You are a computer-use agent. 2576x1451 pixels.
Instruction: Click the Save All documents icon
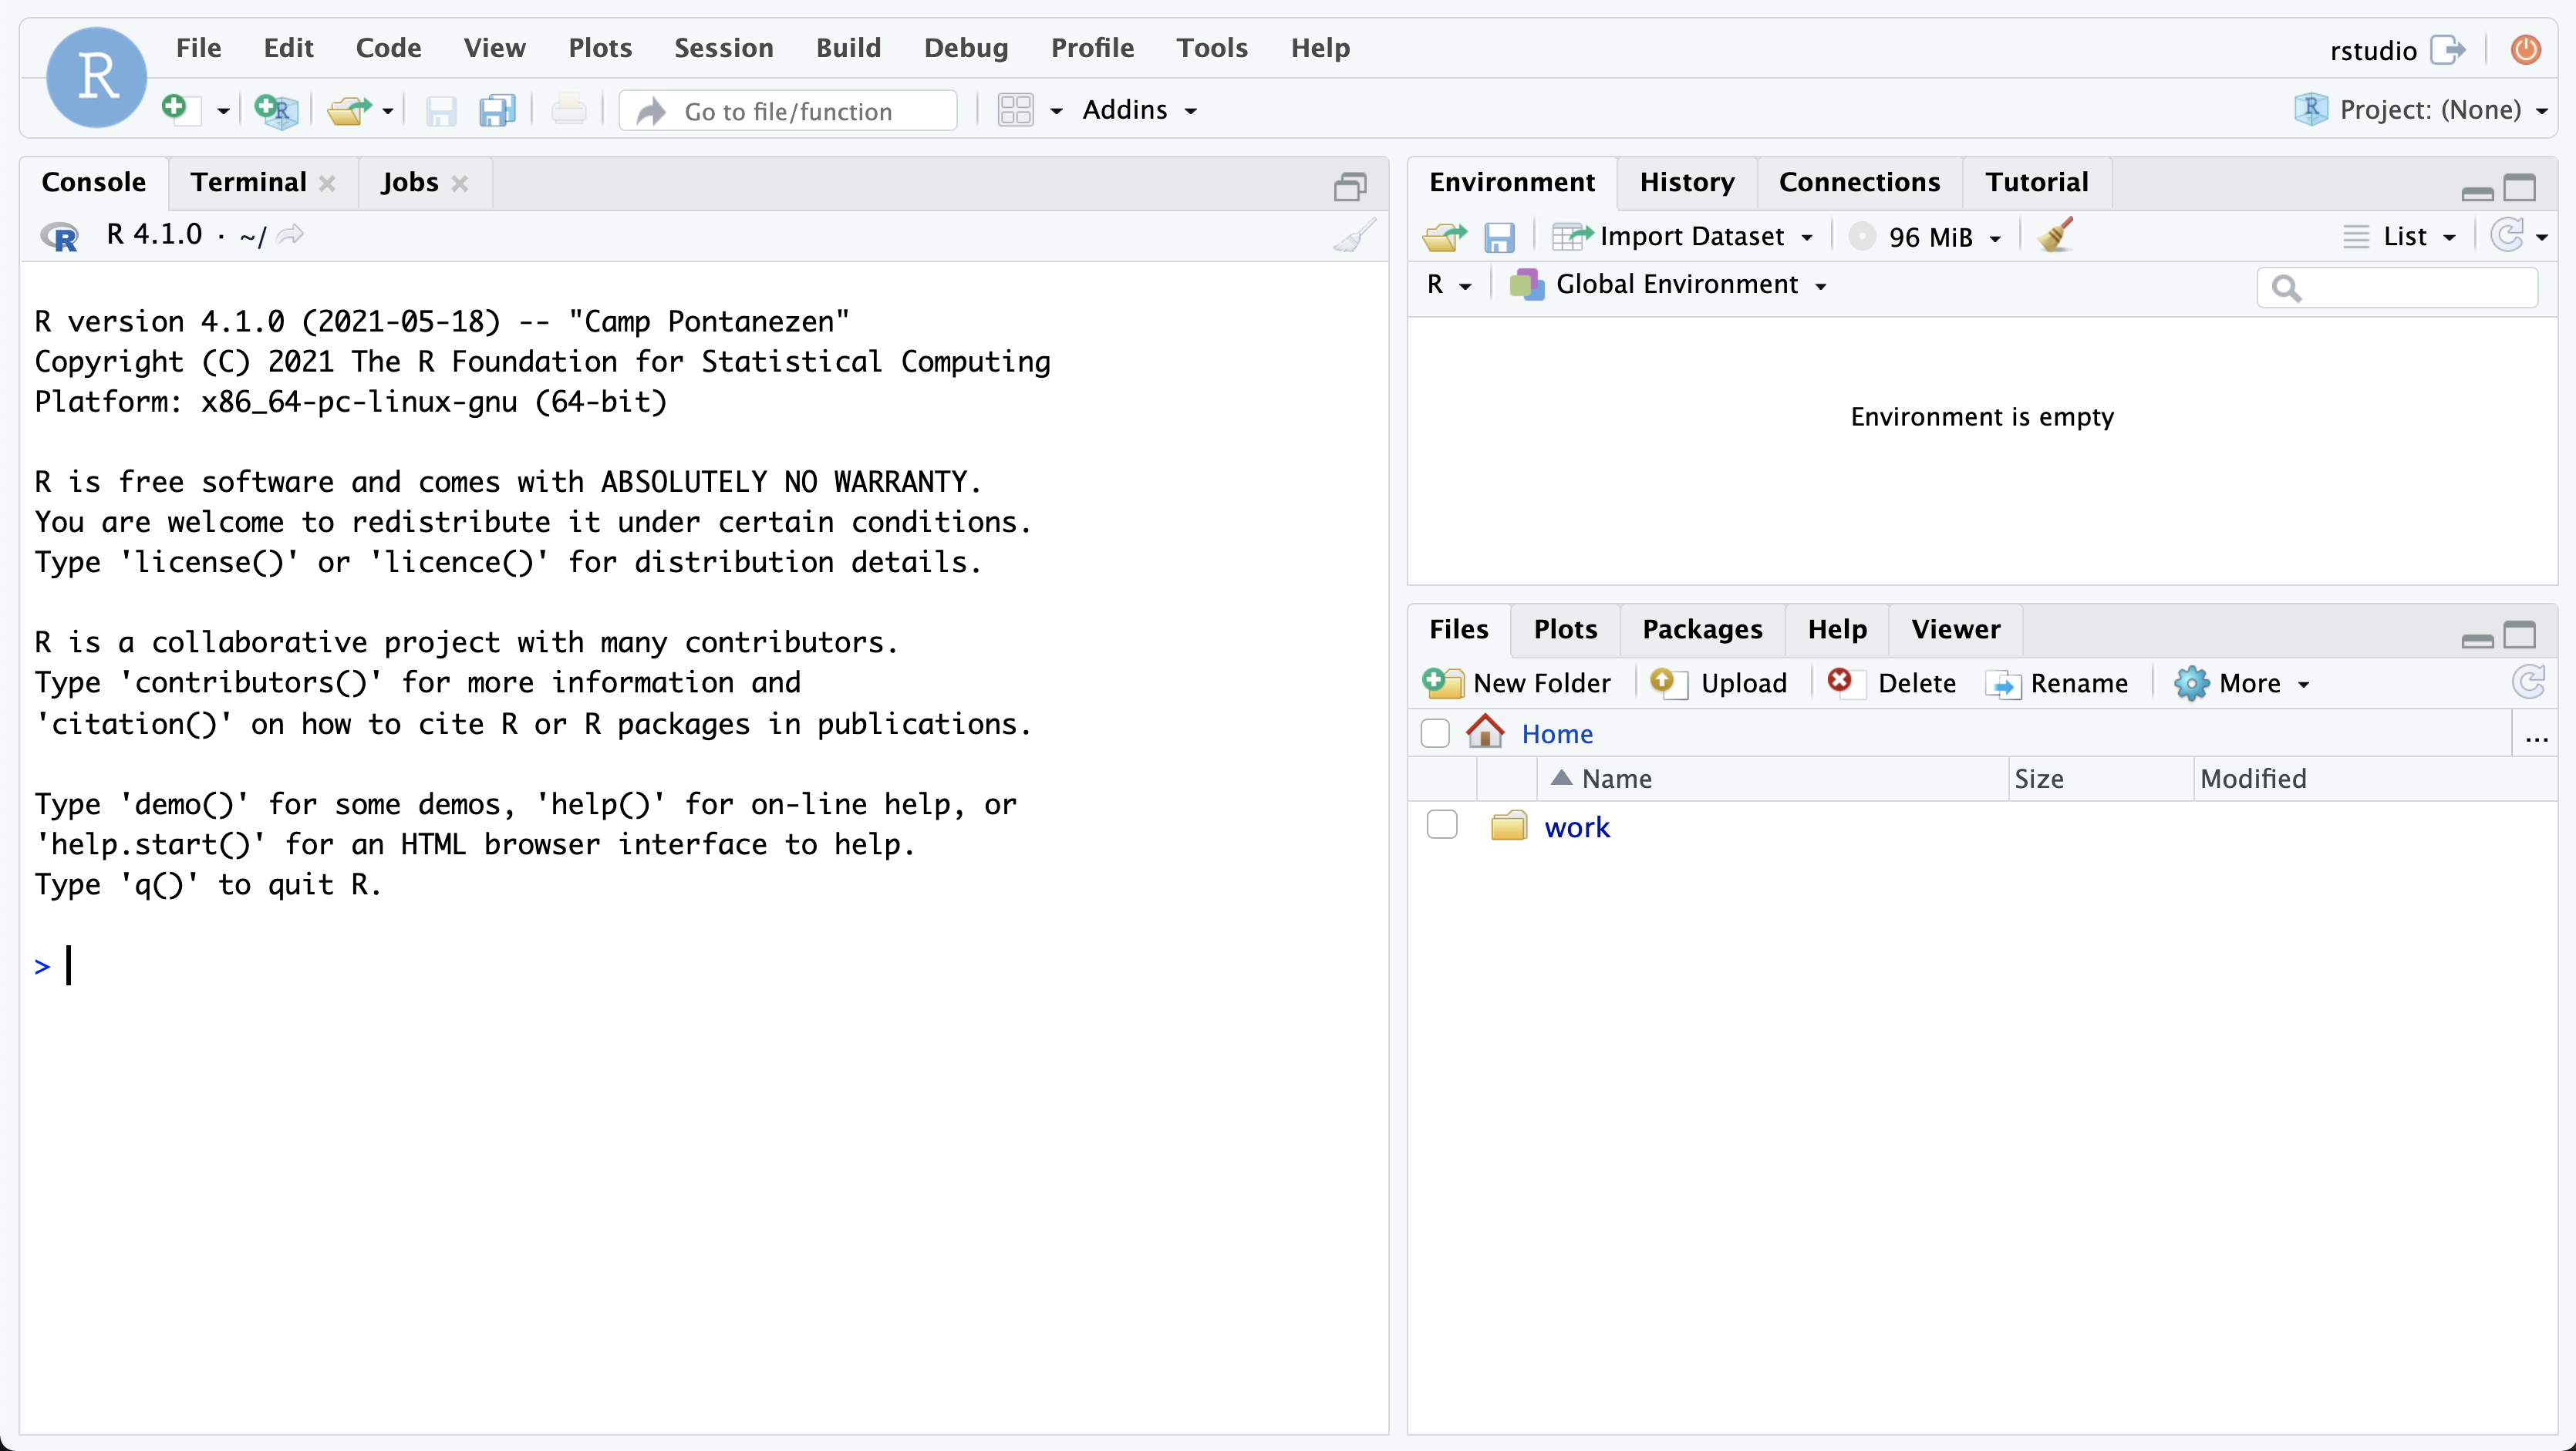pyautogui.click(x=497, y=110)
